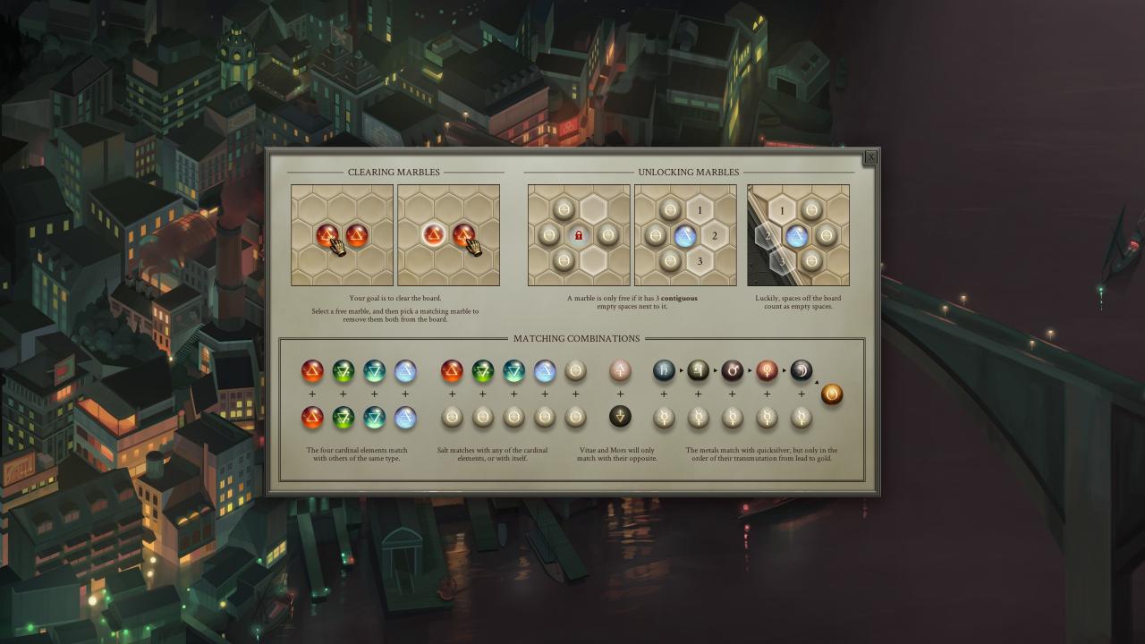Click the Clearing Marbles heading

394,172
